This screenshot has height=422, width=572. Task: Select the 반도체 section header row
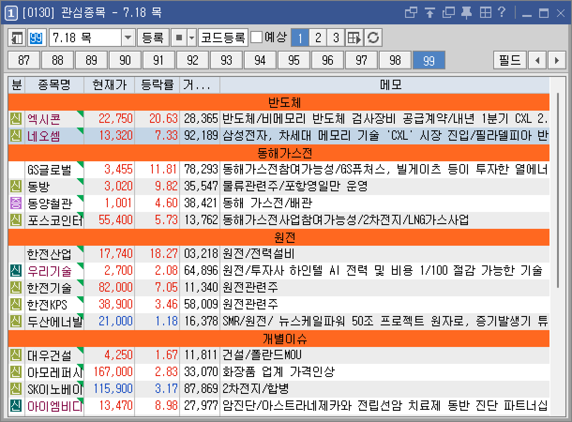[x=278, y=102]
